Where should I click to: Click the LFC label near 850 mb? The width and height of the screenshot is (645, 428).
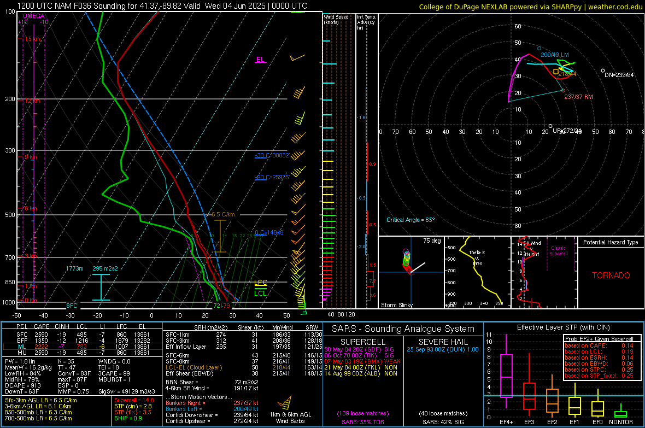[261, 283]
